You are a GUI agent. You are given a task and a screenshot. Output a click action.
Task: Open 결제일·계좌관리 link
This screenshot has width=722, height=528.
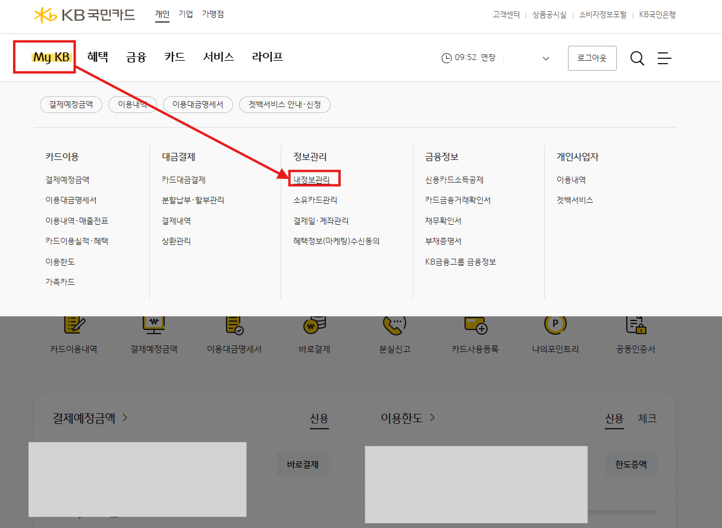click(x=321, y=221)
